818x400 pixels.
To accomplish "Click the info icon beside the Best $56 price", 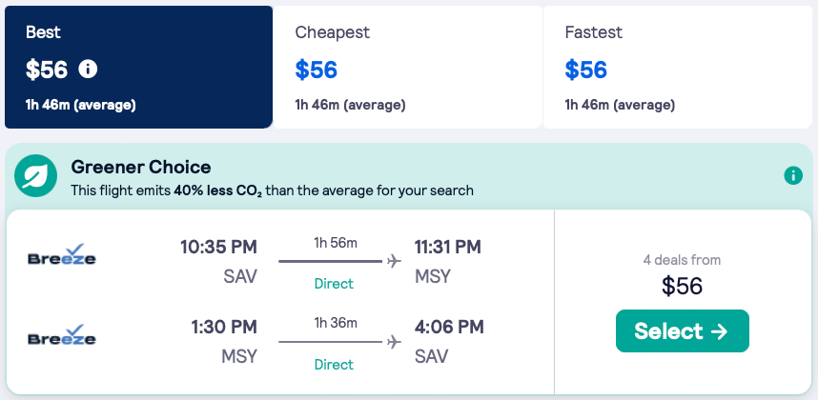I will [89, 70].
